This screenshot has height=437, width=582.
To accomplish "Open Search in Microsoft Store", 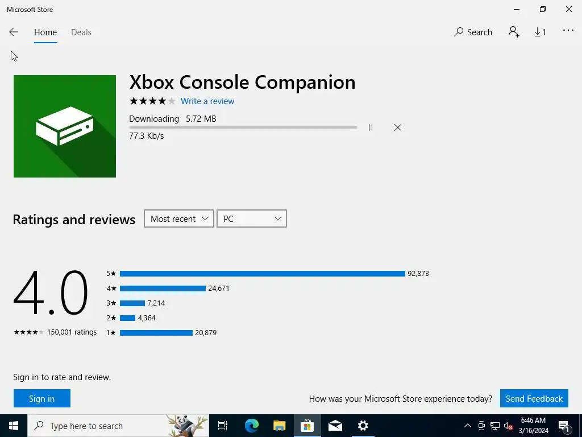I will tap(473, 32).
